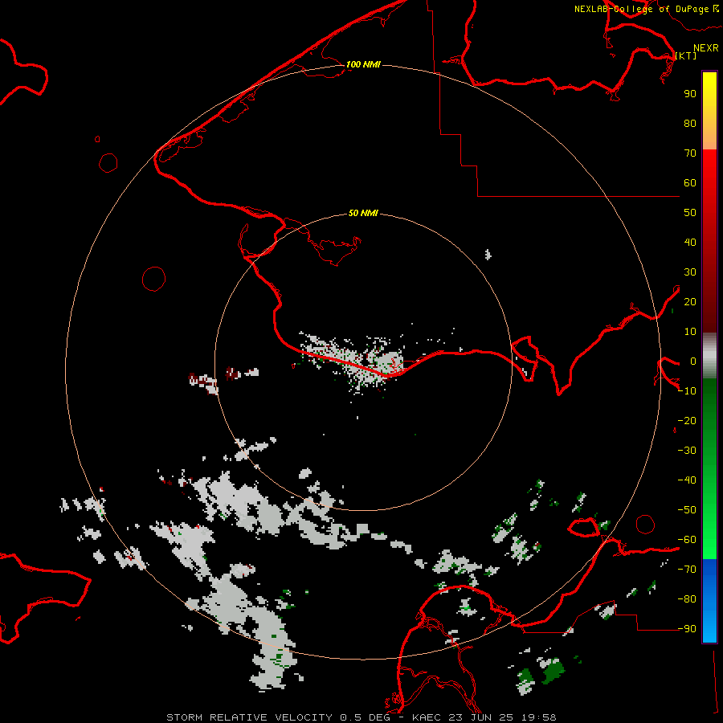Click the -60 value on the velocity scale
723x723 pixels.
(x=687, y=540)
